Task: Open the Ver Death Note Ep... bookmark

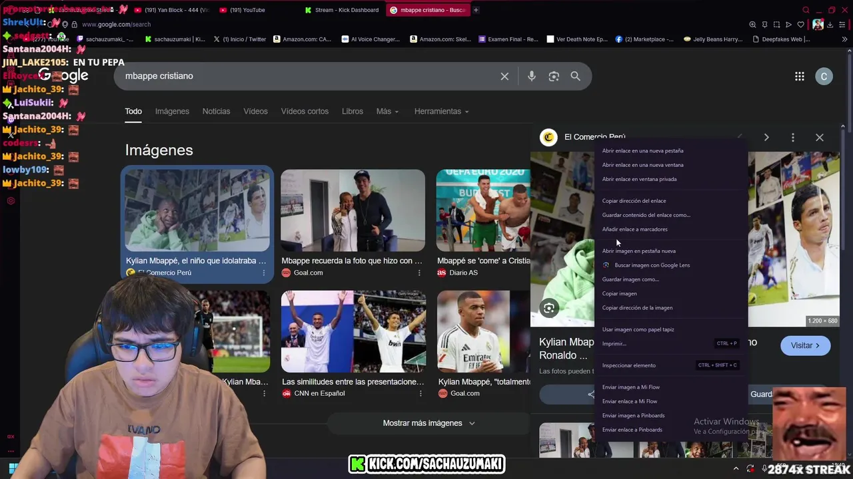Action: [577, 39]
